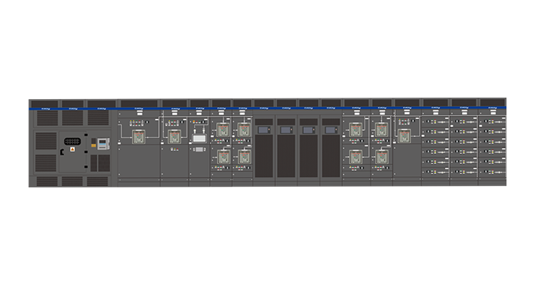This screenshot has width=535, height=285.
Task: Click the first tall cabinet's display screen
Action: (x=264, y=130)
